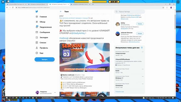
Task: Open taskbar search icon
Action: [x=10, y=98]
